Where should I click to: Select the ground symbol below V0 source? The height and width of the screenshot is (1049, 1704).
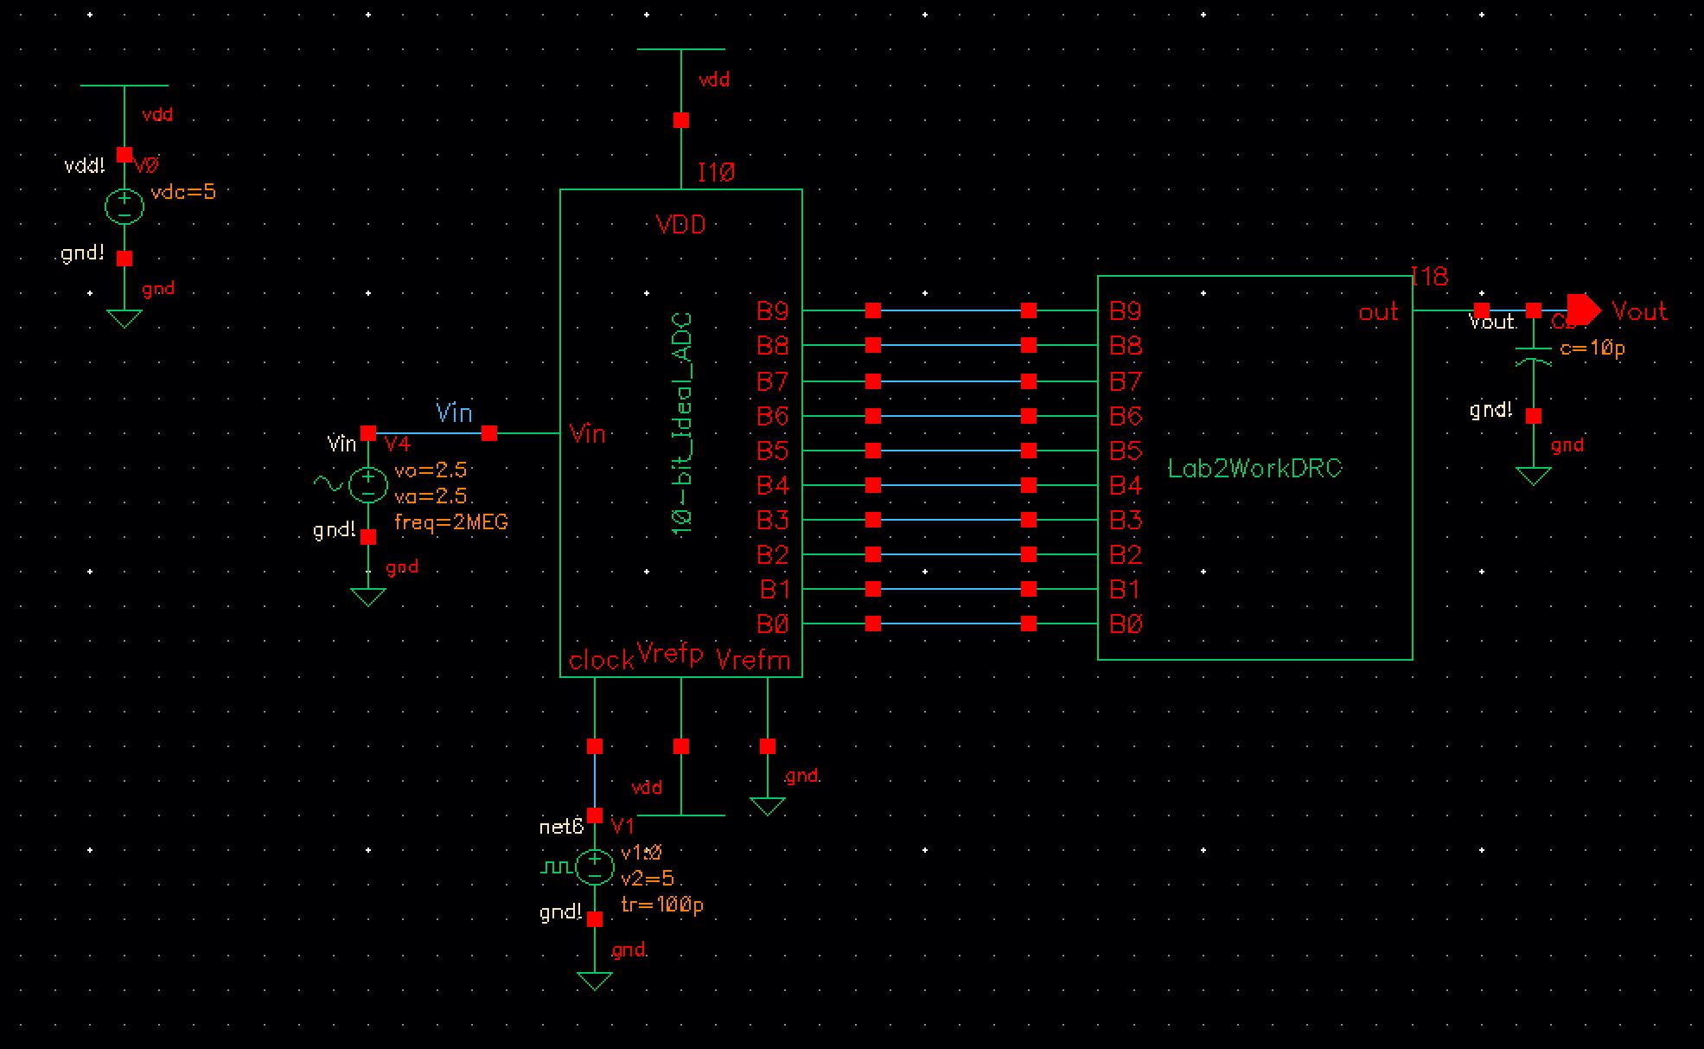pyautogui.click(x=124, y=318)
